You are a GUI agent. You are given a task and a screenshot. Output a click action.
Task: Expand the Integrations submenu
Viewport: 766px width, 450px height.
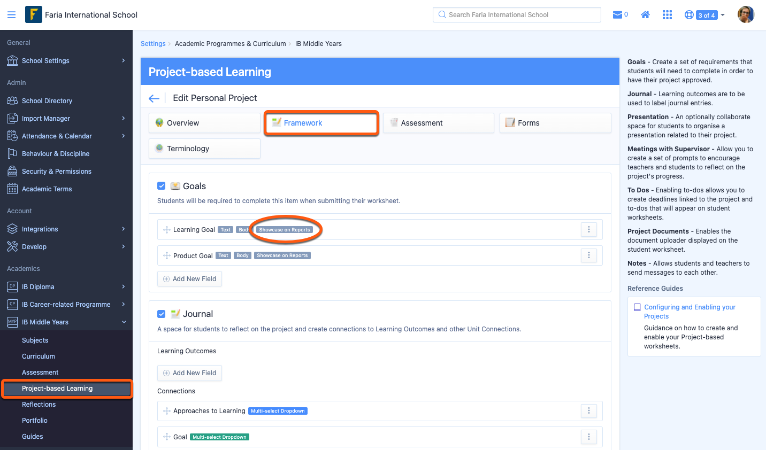[x=124, y=229]
